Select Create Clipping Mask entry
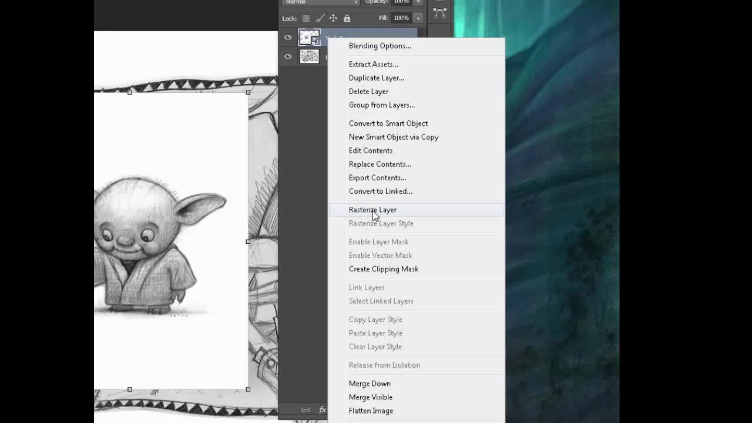 [383, 269]
